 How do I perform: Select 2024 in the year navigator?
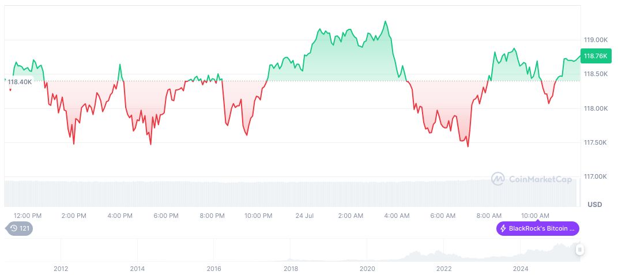521,269
